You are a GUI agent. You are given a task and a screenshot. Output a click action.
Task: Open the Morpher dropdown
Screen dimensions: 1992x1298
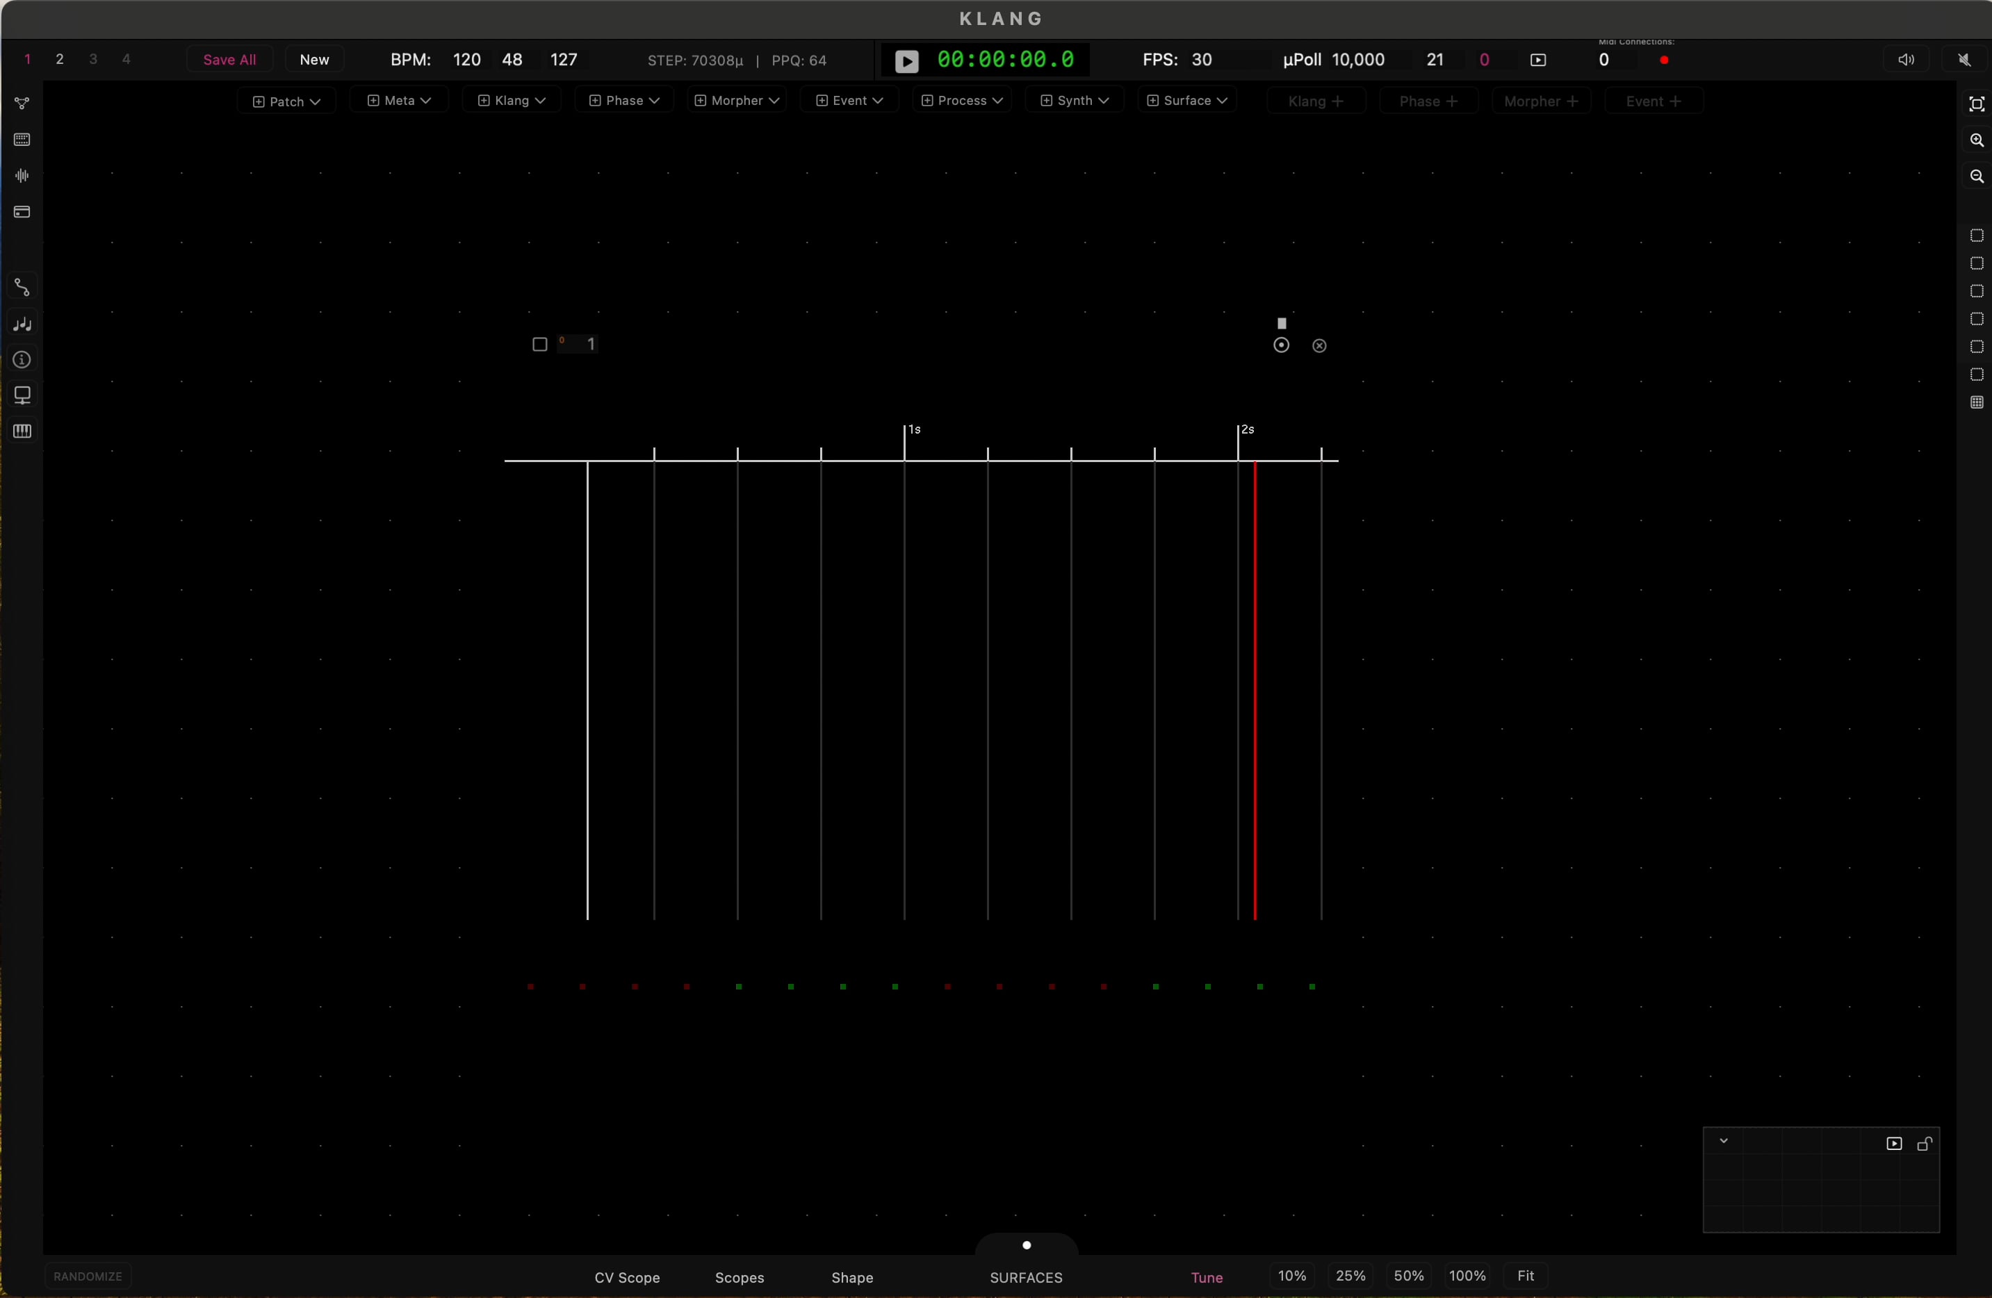(x=737, y=101)
